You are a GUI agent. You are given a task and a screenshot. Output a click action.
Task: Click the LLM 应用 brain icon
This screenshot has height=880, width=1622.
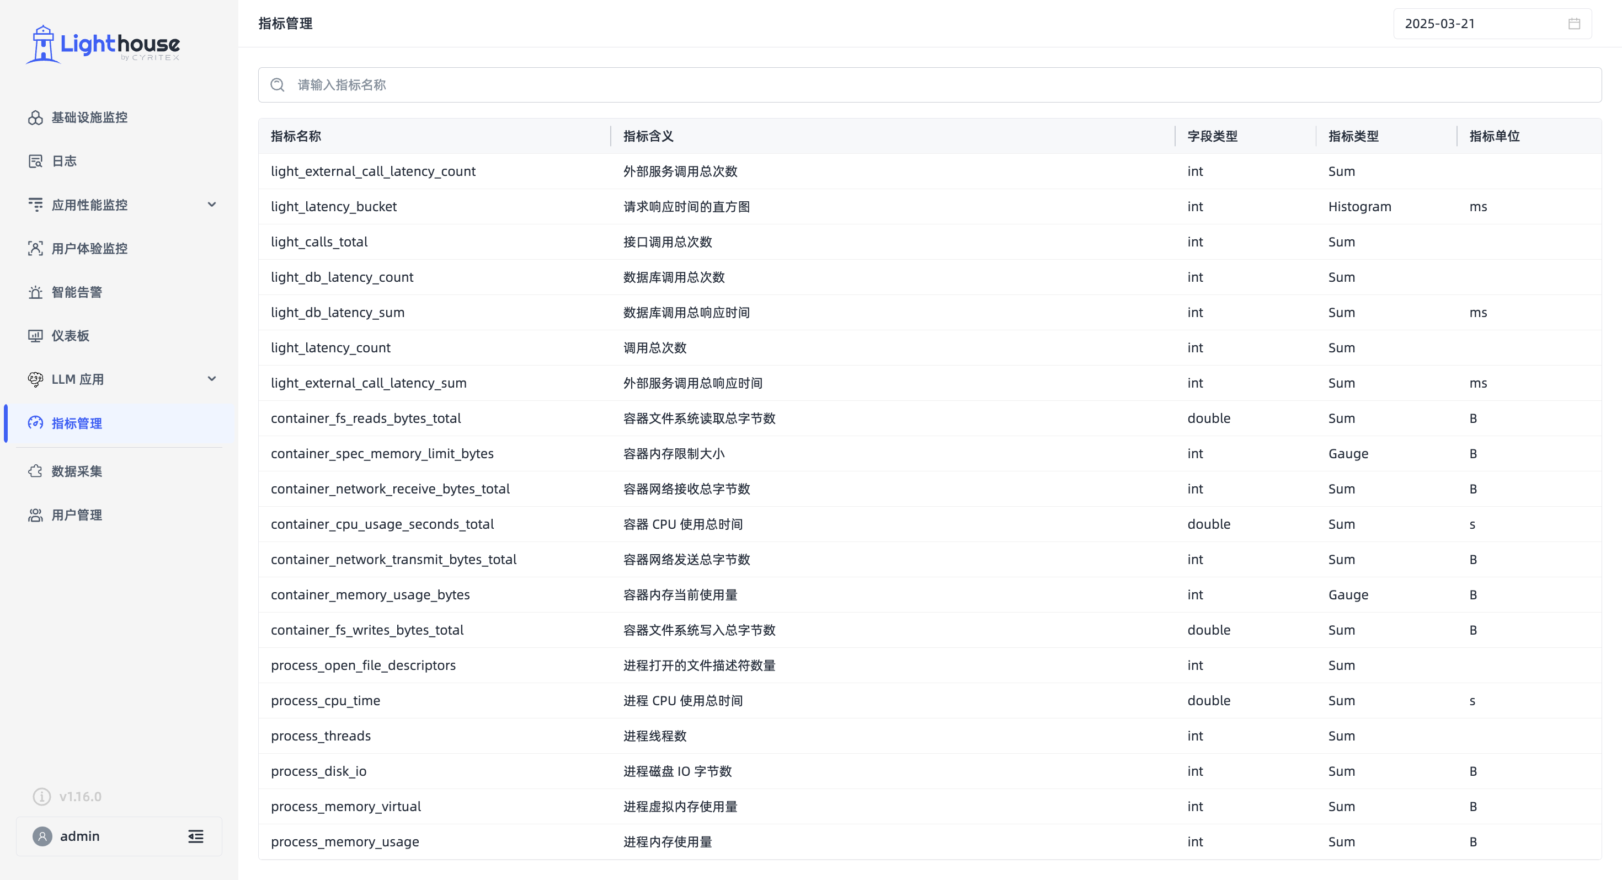pos(35,379)
